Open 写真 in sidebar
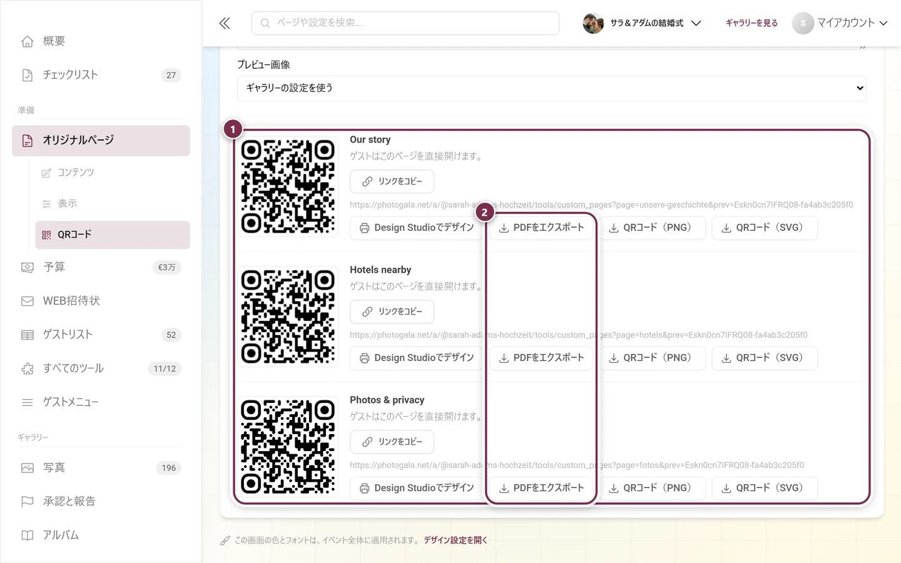Viewport: 901px width, 563px height. (101, 468)
